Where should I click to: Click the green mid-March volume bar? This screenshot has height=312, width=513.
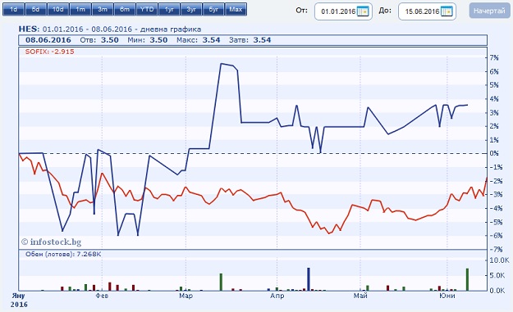221,282
